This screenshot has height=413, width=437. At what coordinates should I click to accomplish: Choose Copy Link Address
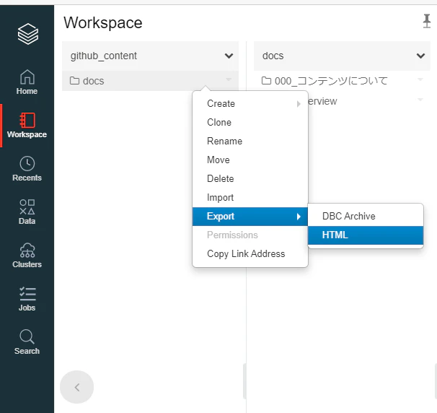click(250, 253)
